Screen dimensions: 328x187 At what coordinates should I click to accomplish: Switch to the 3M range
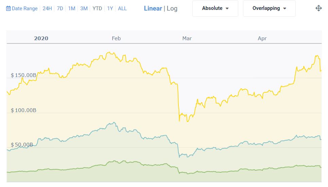(84, 9)
